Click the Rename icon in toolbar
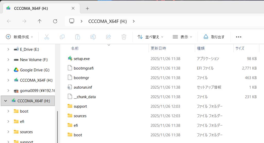 tap(93, 37)
